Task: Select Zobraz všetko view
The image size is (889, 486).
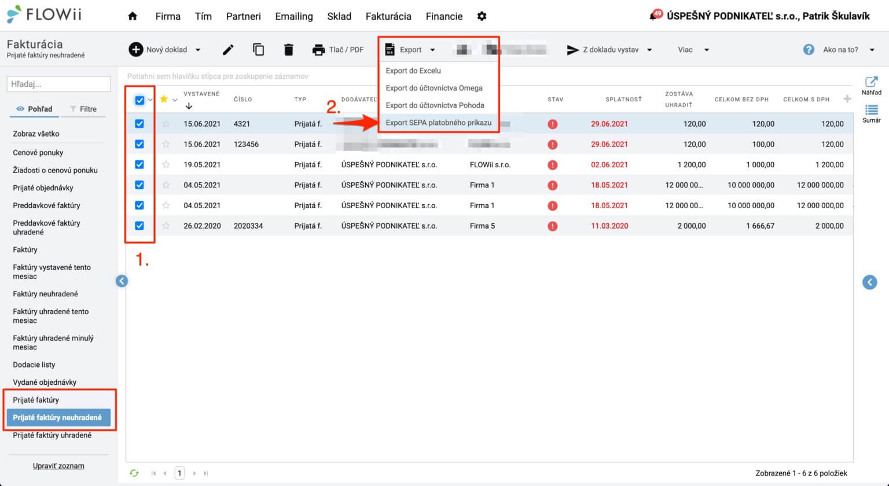Action: tap(36, 134)
